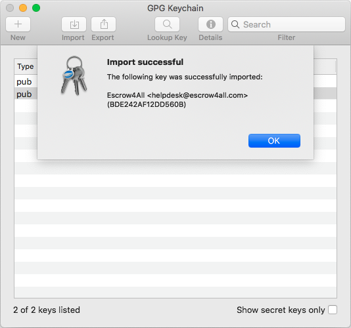Open Lookup Key magnifier icon
Image resolution: width=351 pixels, height=328 pixels.
click(167, 24)
